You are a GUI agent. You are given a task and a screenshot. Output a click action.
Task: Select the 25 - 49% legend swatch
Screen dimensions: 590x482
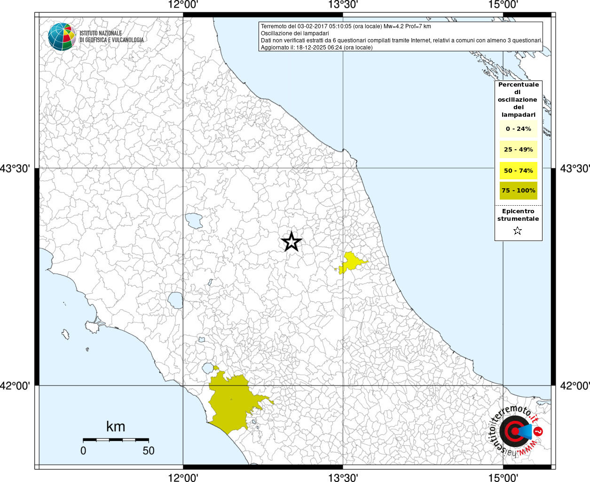pyautogui.click(x=518, y=149)
